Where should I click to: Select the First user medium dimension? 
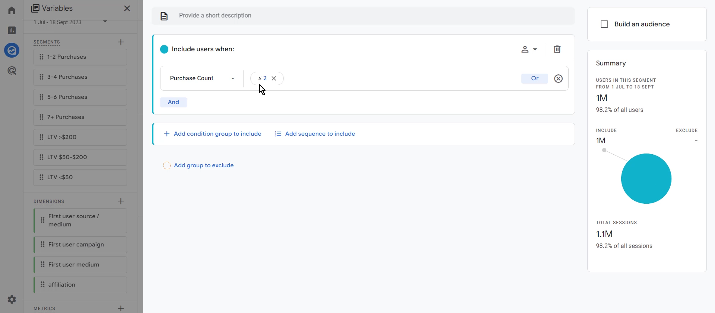(80, 265)
